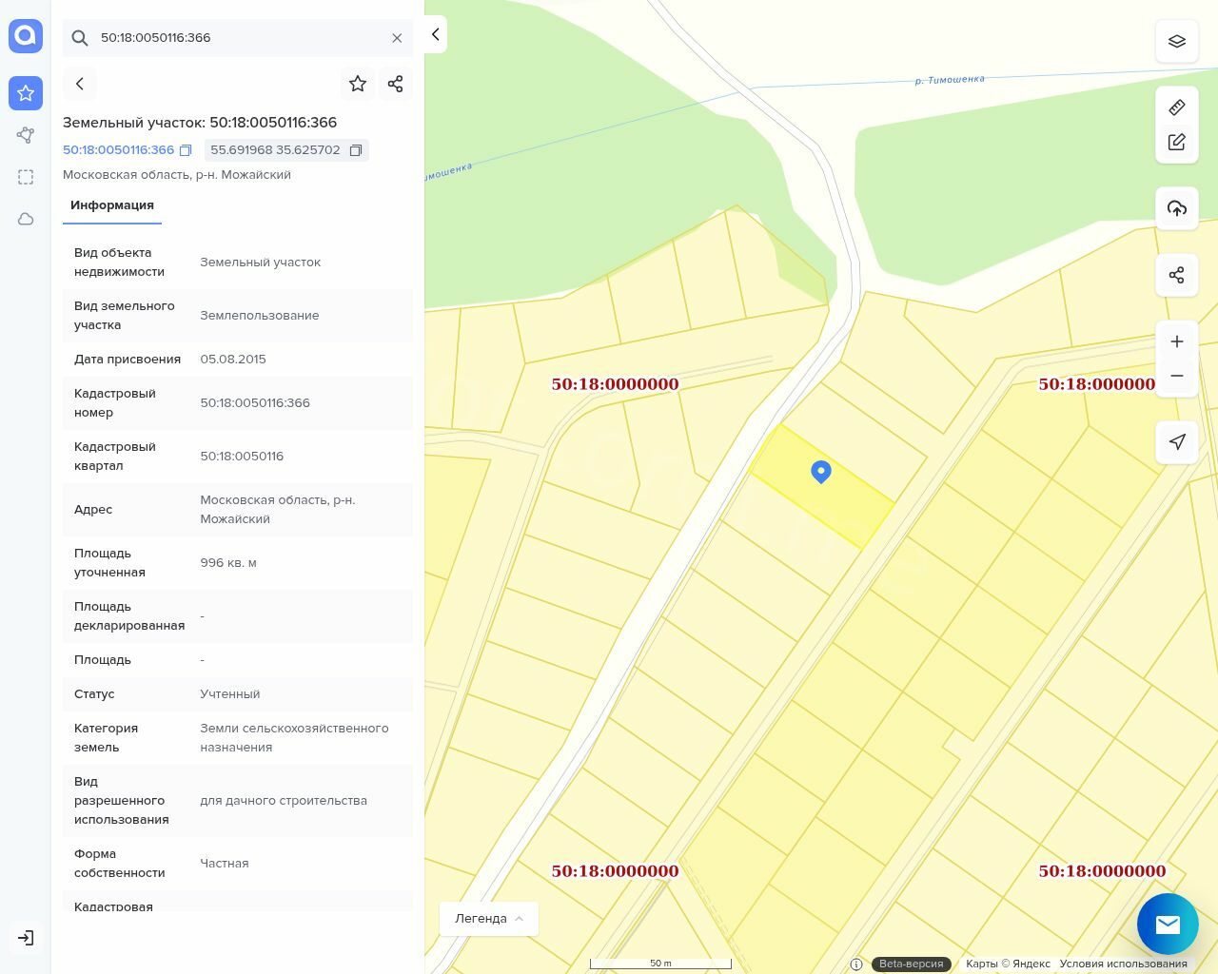Screen dimensions: 1218x974
Task: Select the ruler measurement tool
Action: pyautogui.click(x=1176, y=107)
